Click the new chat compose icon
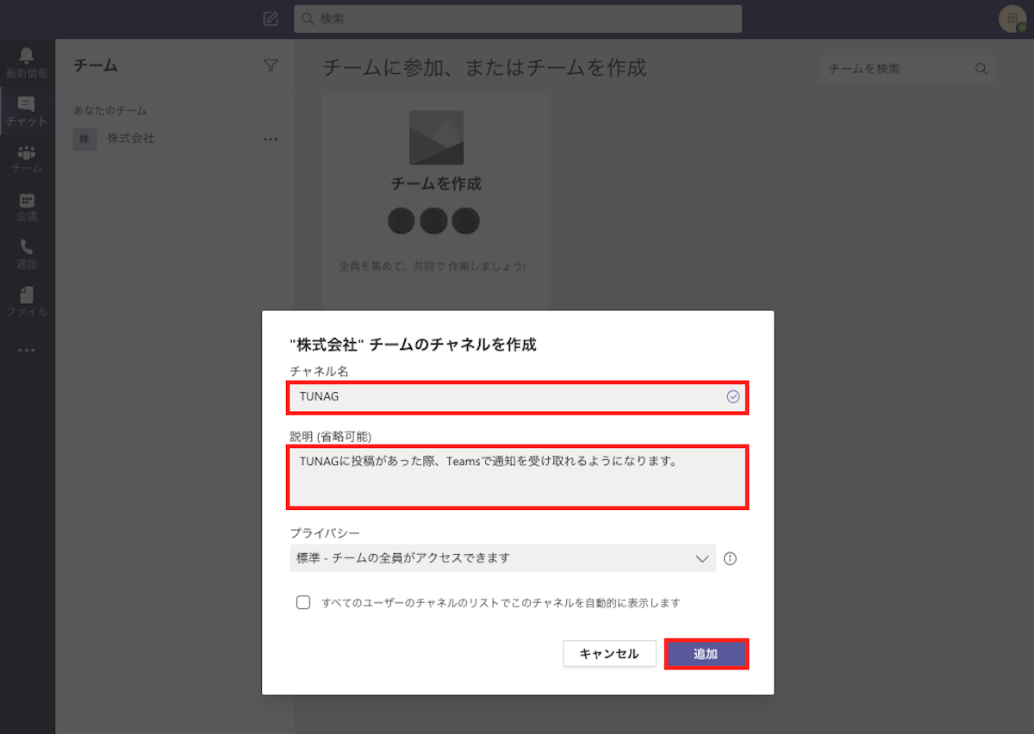This screenshot has height=734, width=1034. [x=271, y=19]
